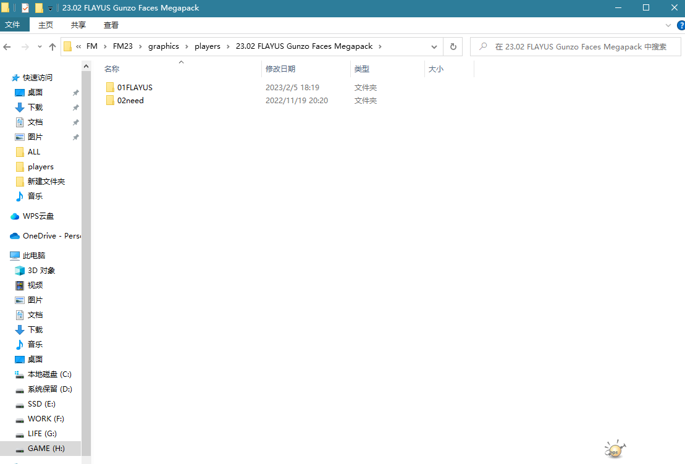Viewport: 685px width, 464px height.
Task: Select the 本地磁盘 (C:) drive icon
Action: click(20, 374)
